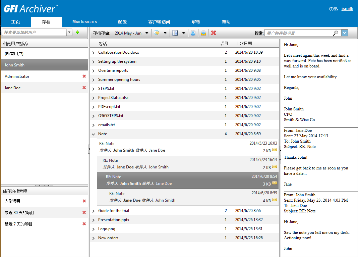Click the user icon in archive toolbar
358x257 pixels.
pyautogui.click(x=193, y=33)
